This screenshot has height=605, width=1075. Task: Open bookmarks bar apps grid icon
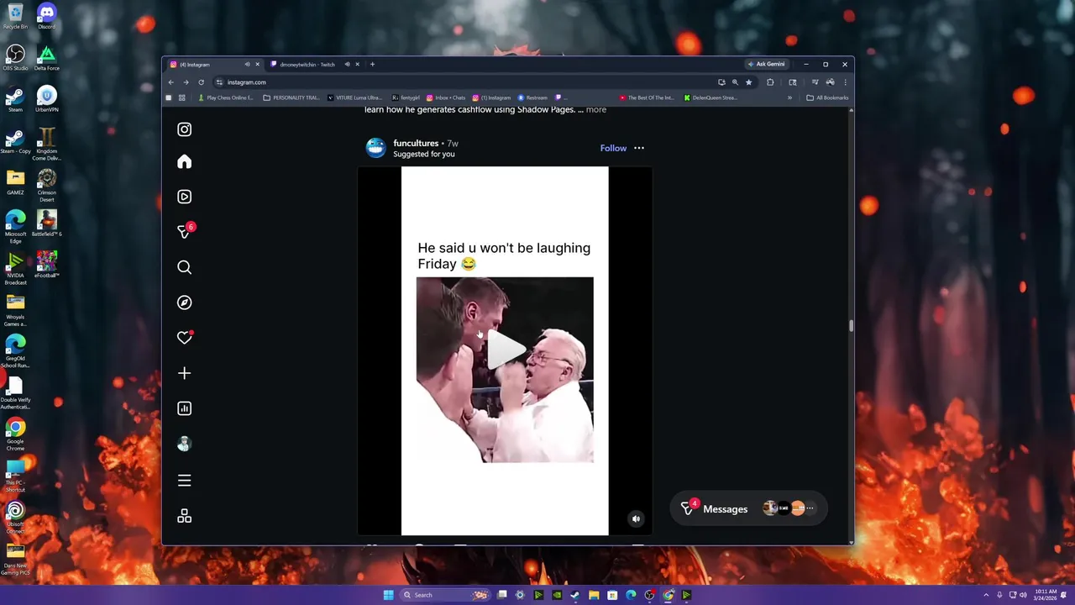(181, 97)
